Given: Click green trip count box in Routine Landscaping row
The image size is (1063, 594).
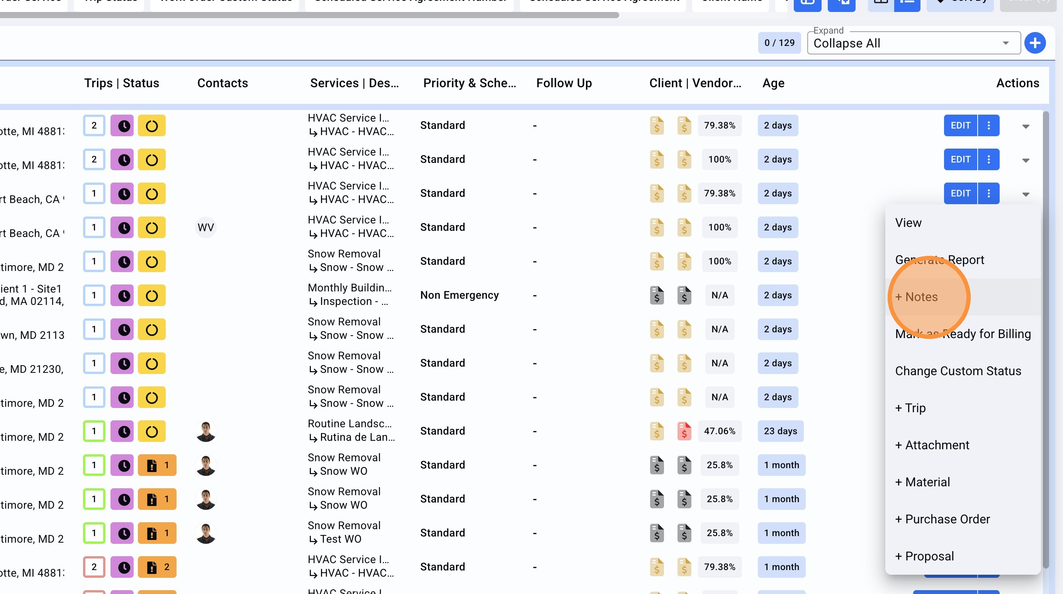Looking at the screenshot, I should [x=94, y=431].
